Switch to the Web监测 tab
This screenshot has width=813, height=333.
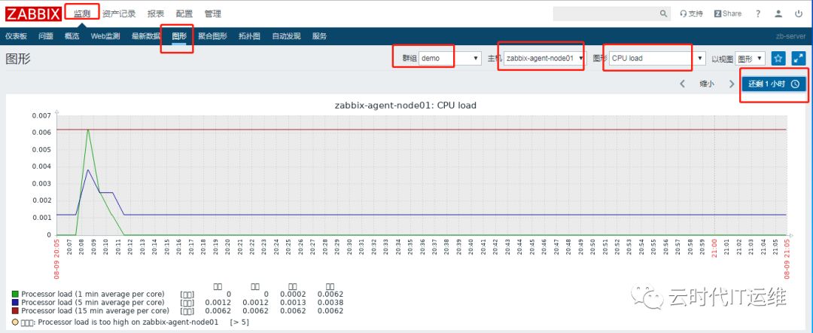click(x=105, y=36)
